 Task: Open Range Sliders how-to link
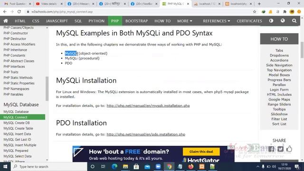coord(279,104)
